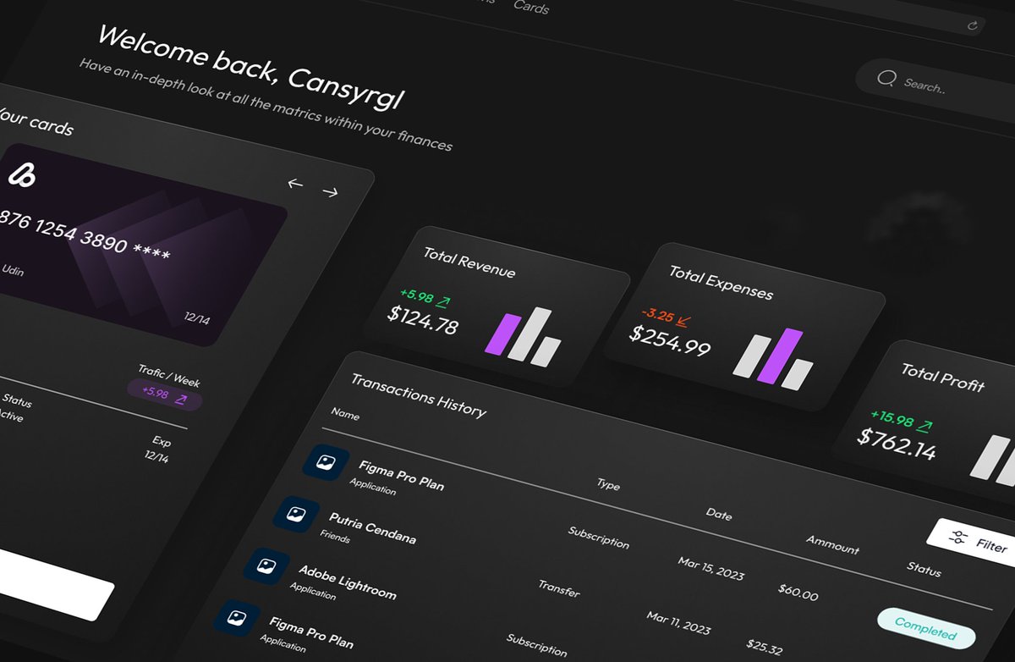Go to previous card with left arrow
The height and width of the screenshot is (662, 1015).
click(295, 184)
